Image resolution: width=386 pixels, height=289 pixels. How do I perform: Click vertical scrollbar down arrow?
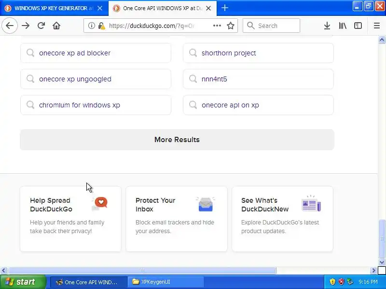[382, 262]
